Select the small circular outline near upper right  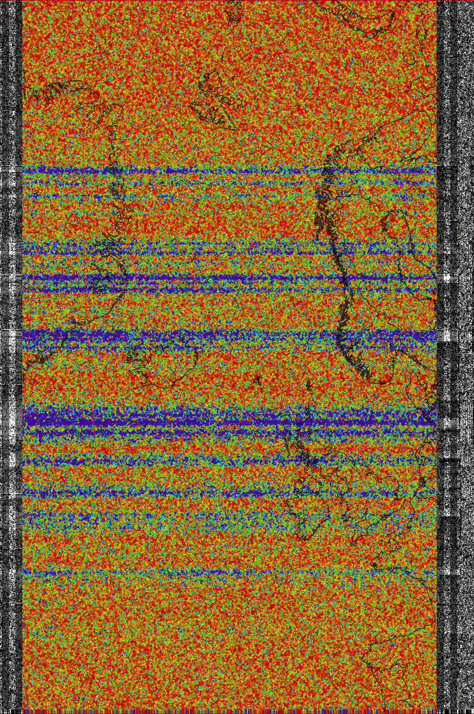[409, 58]
